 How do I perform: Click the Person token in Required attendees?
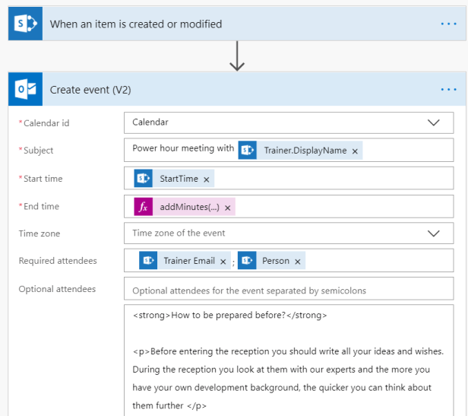tap(275, 261)
